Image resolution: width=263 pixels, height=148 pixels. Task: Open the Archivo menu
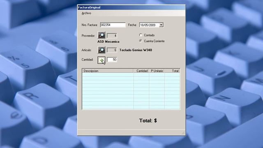pyautogui.click(x=86, y=13)
